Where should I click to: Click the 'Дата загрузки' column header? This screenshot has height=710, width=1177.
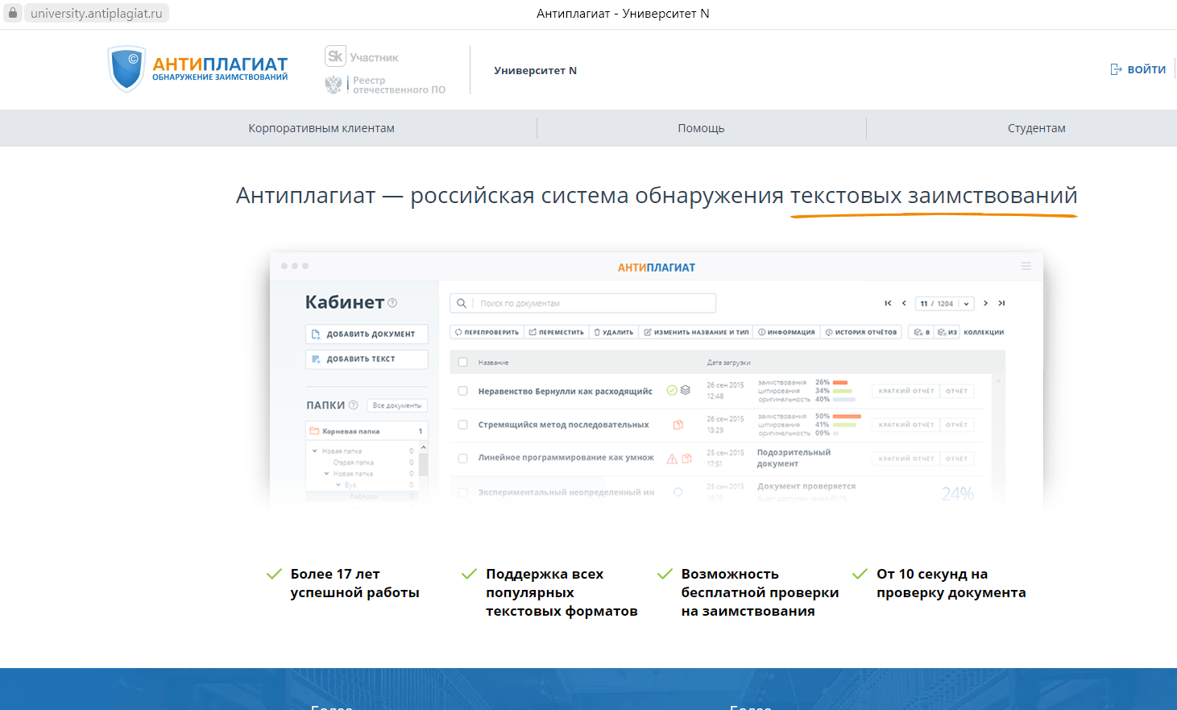pos(728,363)
